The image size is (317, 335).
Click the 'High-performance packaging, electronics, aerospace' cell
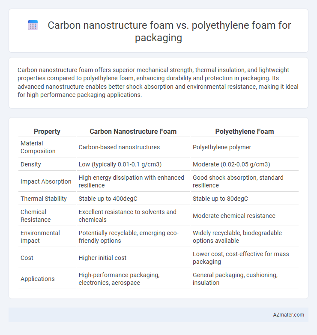tap(133, 279)
